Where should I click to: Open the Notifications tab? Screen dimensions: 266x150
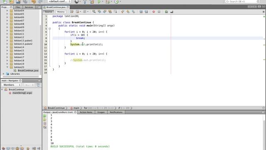pyautogui.click(x=116, y=112)
